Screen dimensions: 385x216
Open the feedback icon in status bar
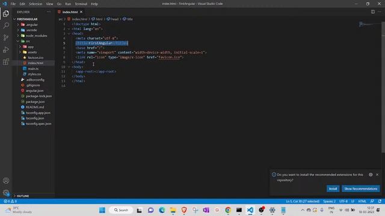click(372, 202)
